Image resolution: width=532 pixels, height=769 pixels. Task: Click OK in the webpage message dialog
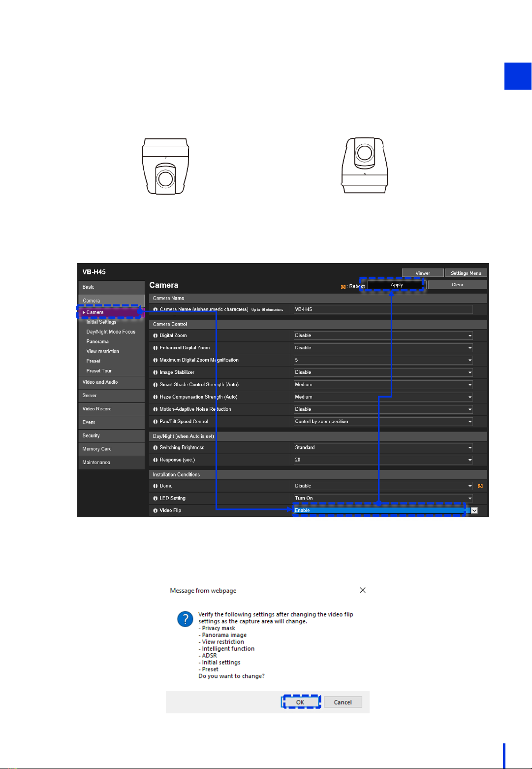coord(300,702)
